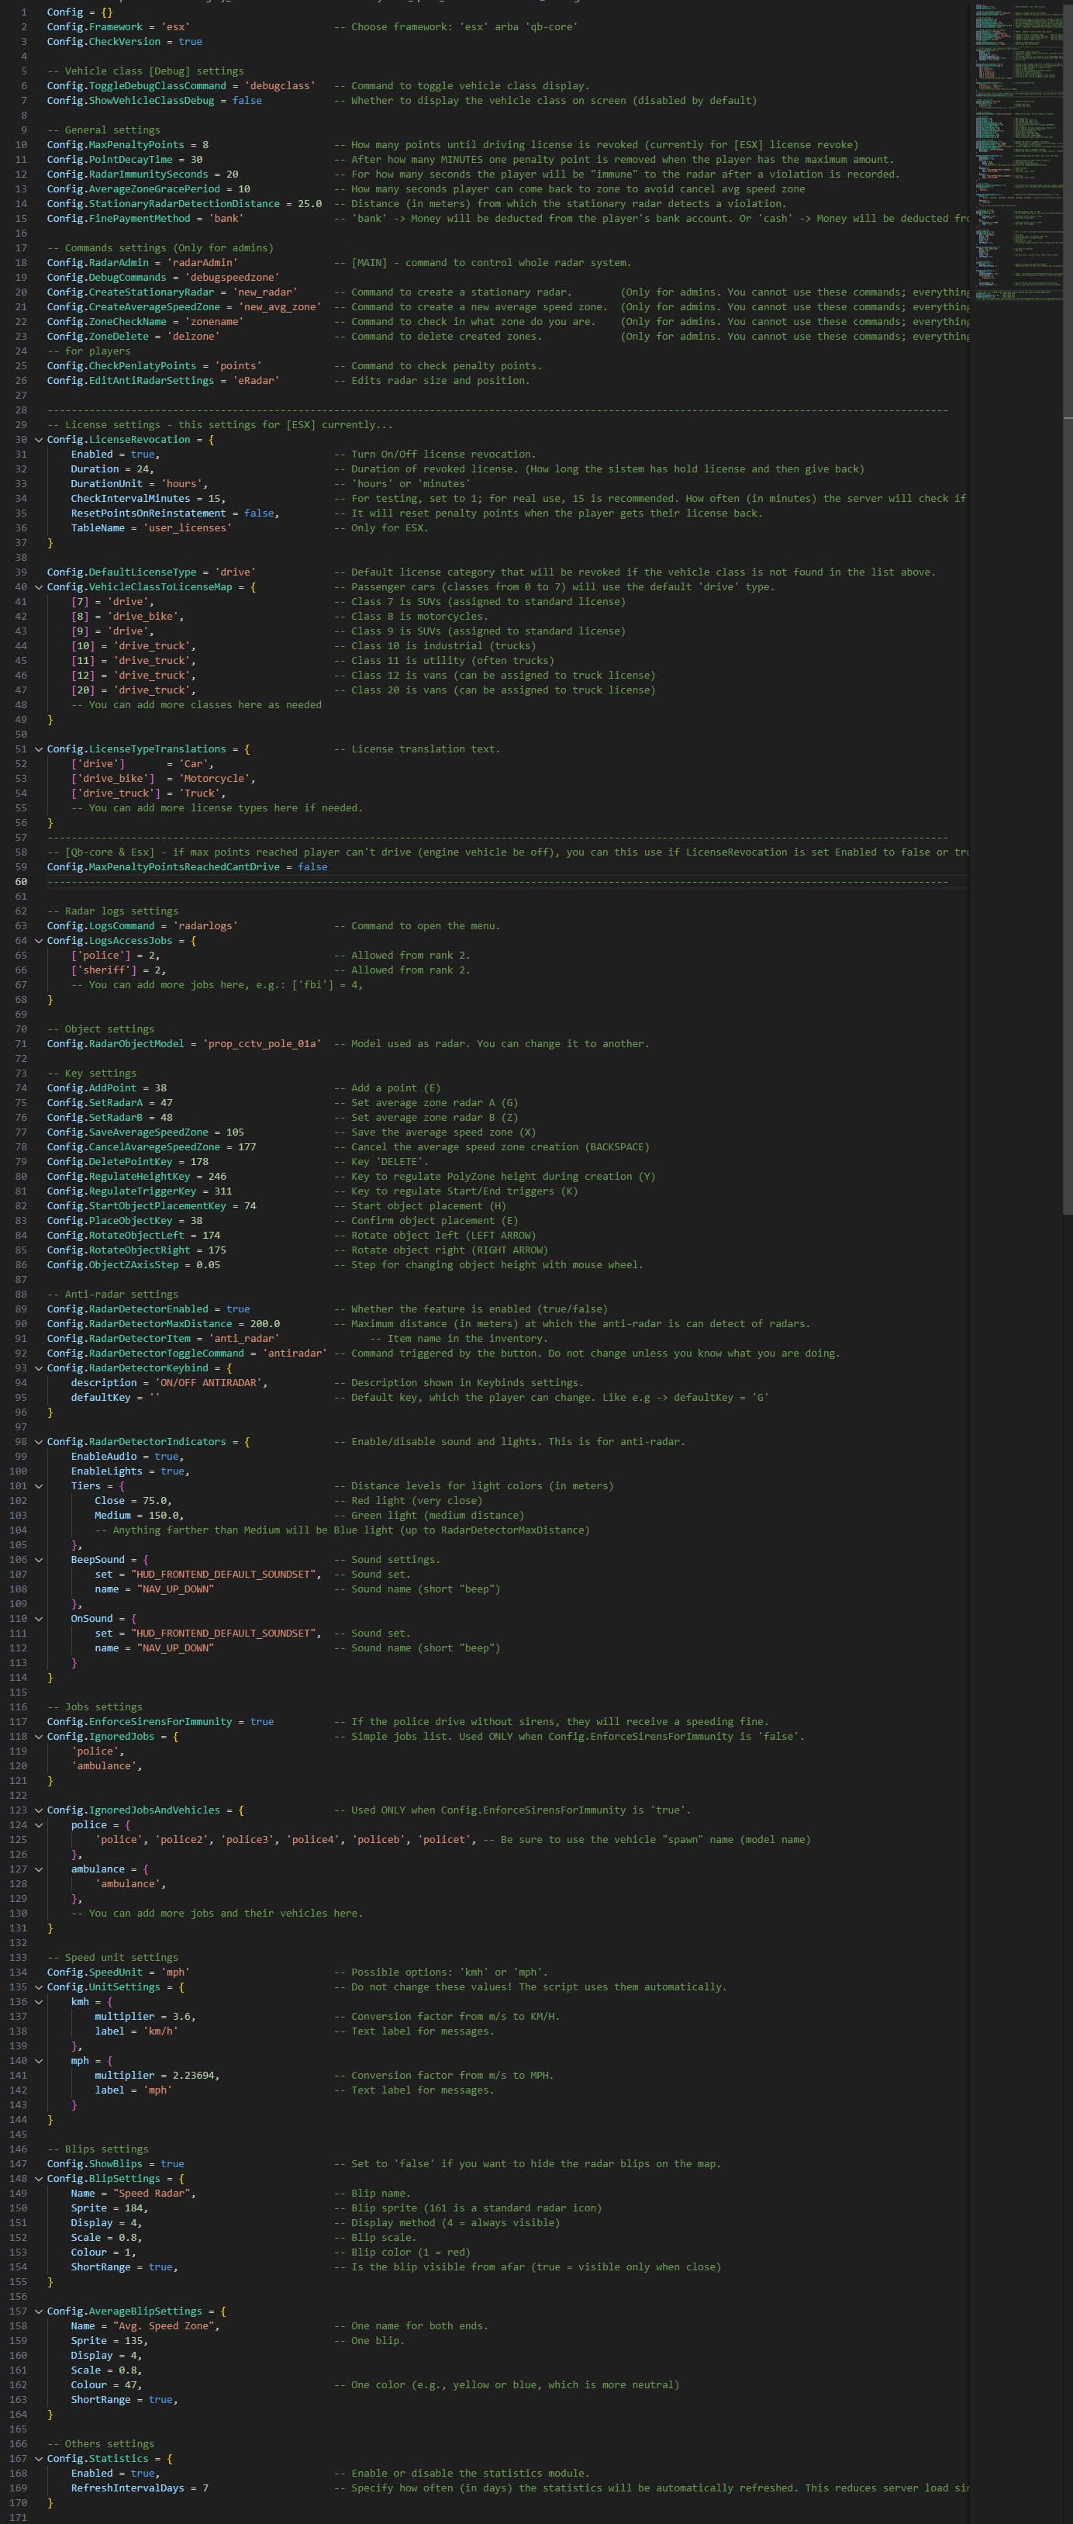1073x2524 pixels.
Task: Fold the Config.VehicleClassToLicenseMap table
Action: pos(38,587)
